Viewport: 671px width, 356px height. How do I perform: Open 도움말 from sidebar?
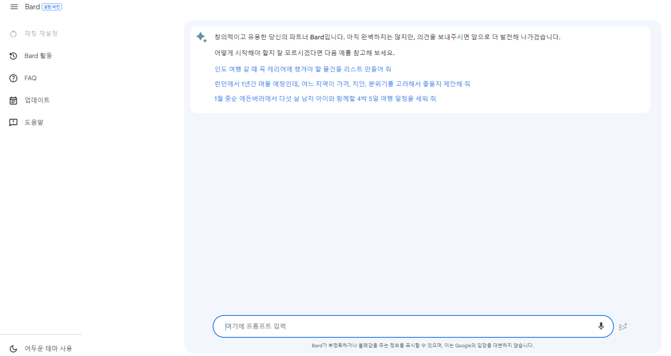(34, 122)
